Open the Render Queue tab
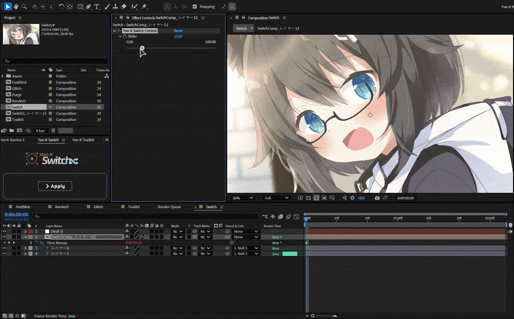514x319 pixels. click(x=170, y=207)
